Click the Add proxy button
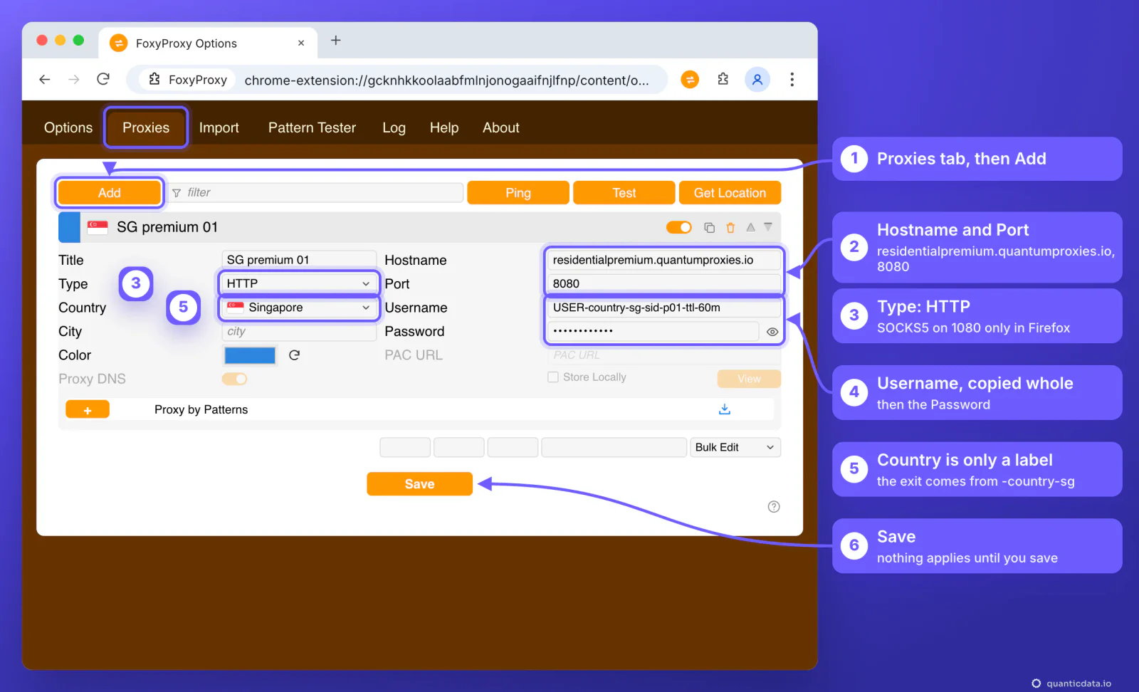Screen dimensions: 1139x692 tap(110, 193)
